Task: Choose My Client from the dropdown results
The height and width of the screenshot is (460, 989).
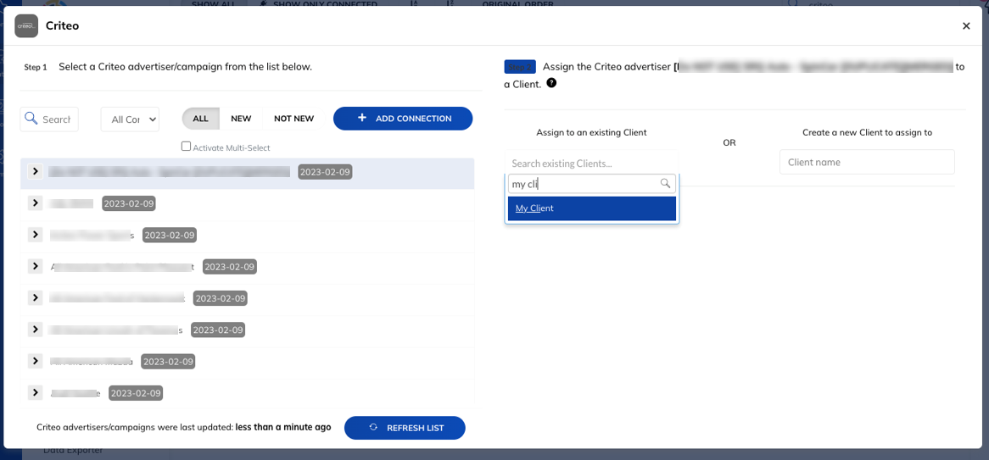Action: click(592, 208)
